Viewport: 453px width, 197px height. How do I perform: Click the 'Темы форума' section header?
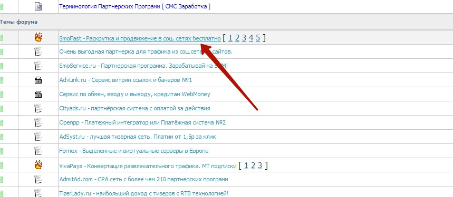pos(18,22)
